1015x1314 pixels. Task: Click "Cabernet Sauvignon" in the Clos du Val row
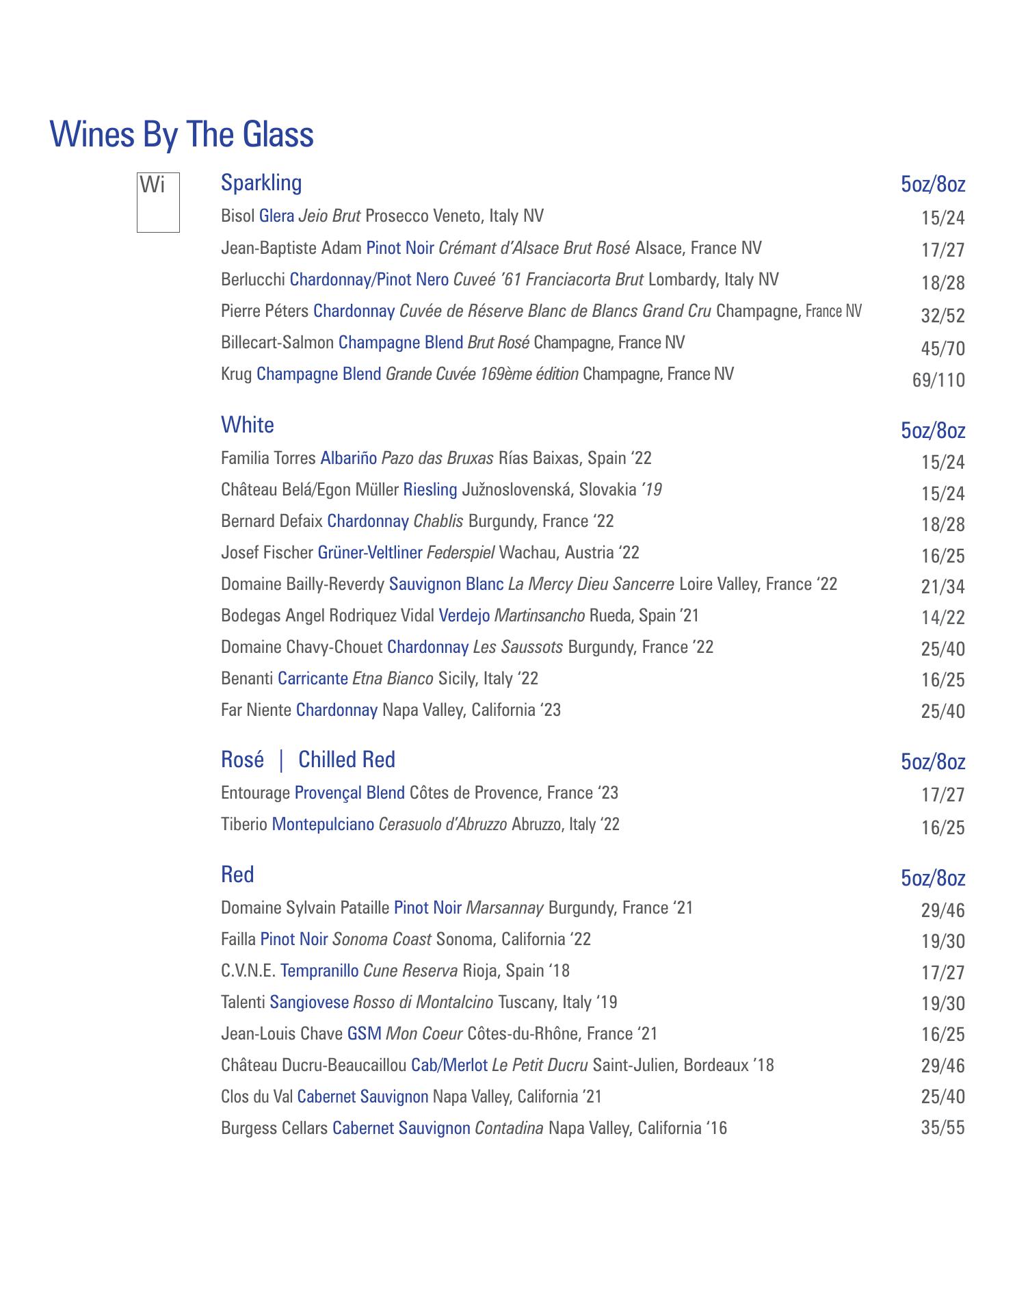click(x=362, y=1096)
